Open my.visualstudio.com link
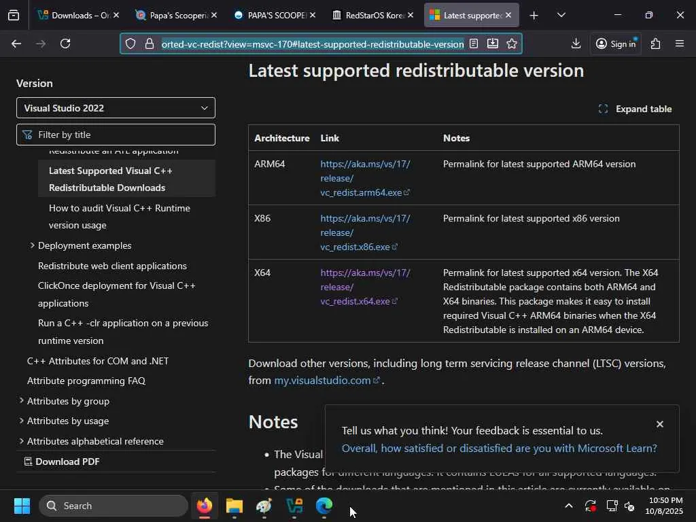The width and height of the screenshot is (696, 522). tap(327, 381)
